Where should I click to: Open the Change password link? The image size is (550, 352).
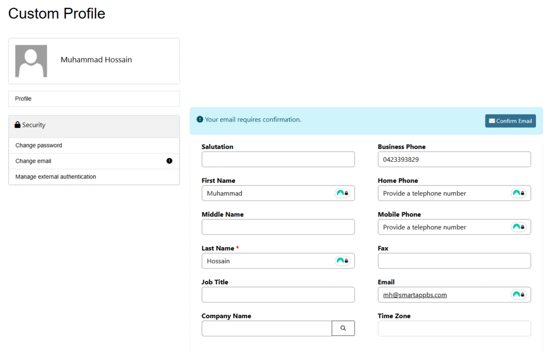(x=39, y=146)
